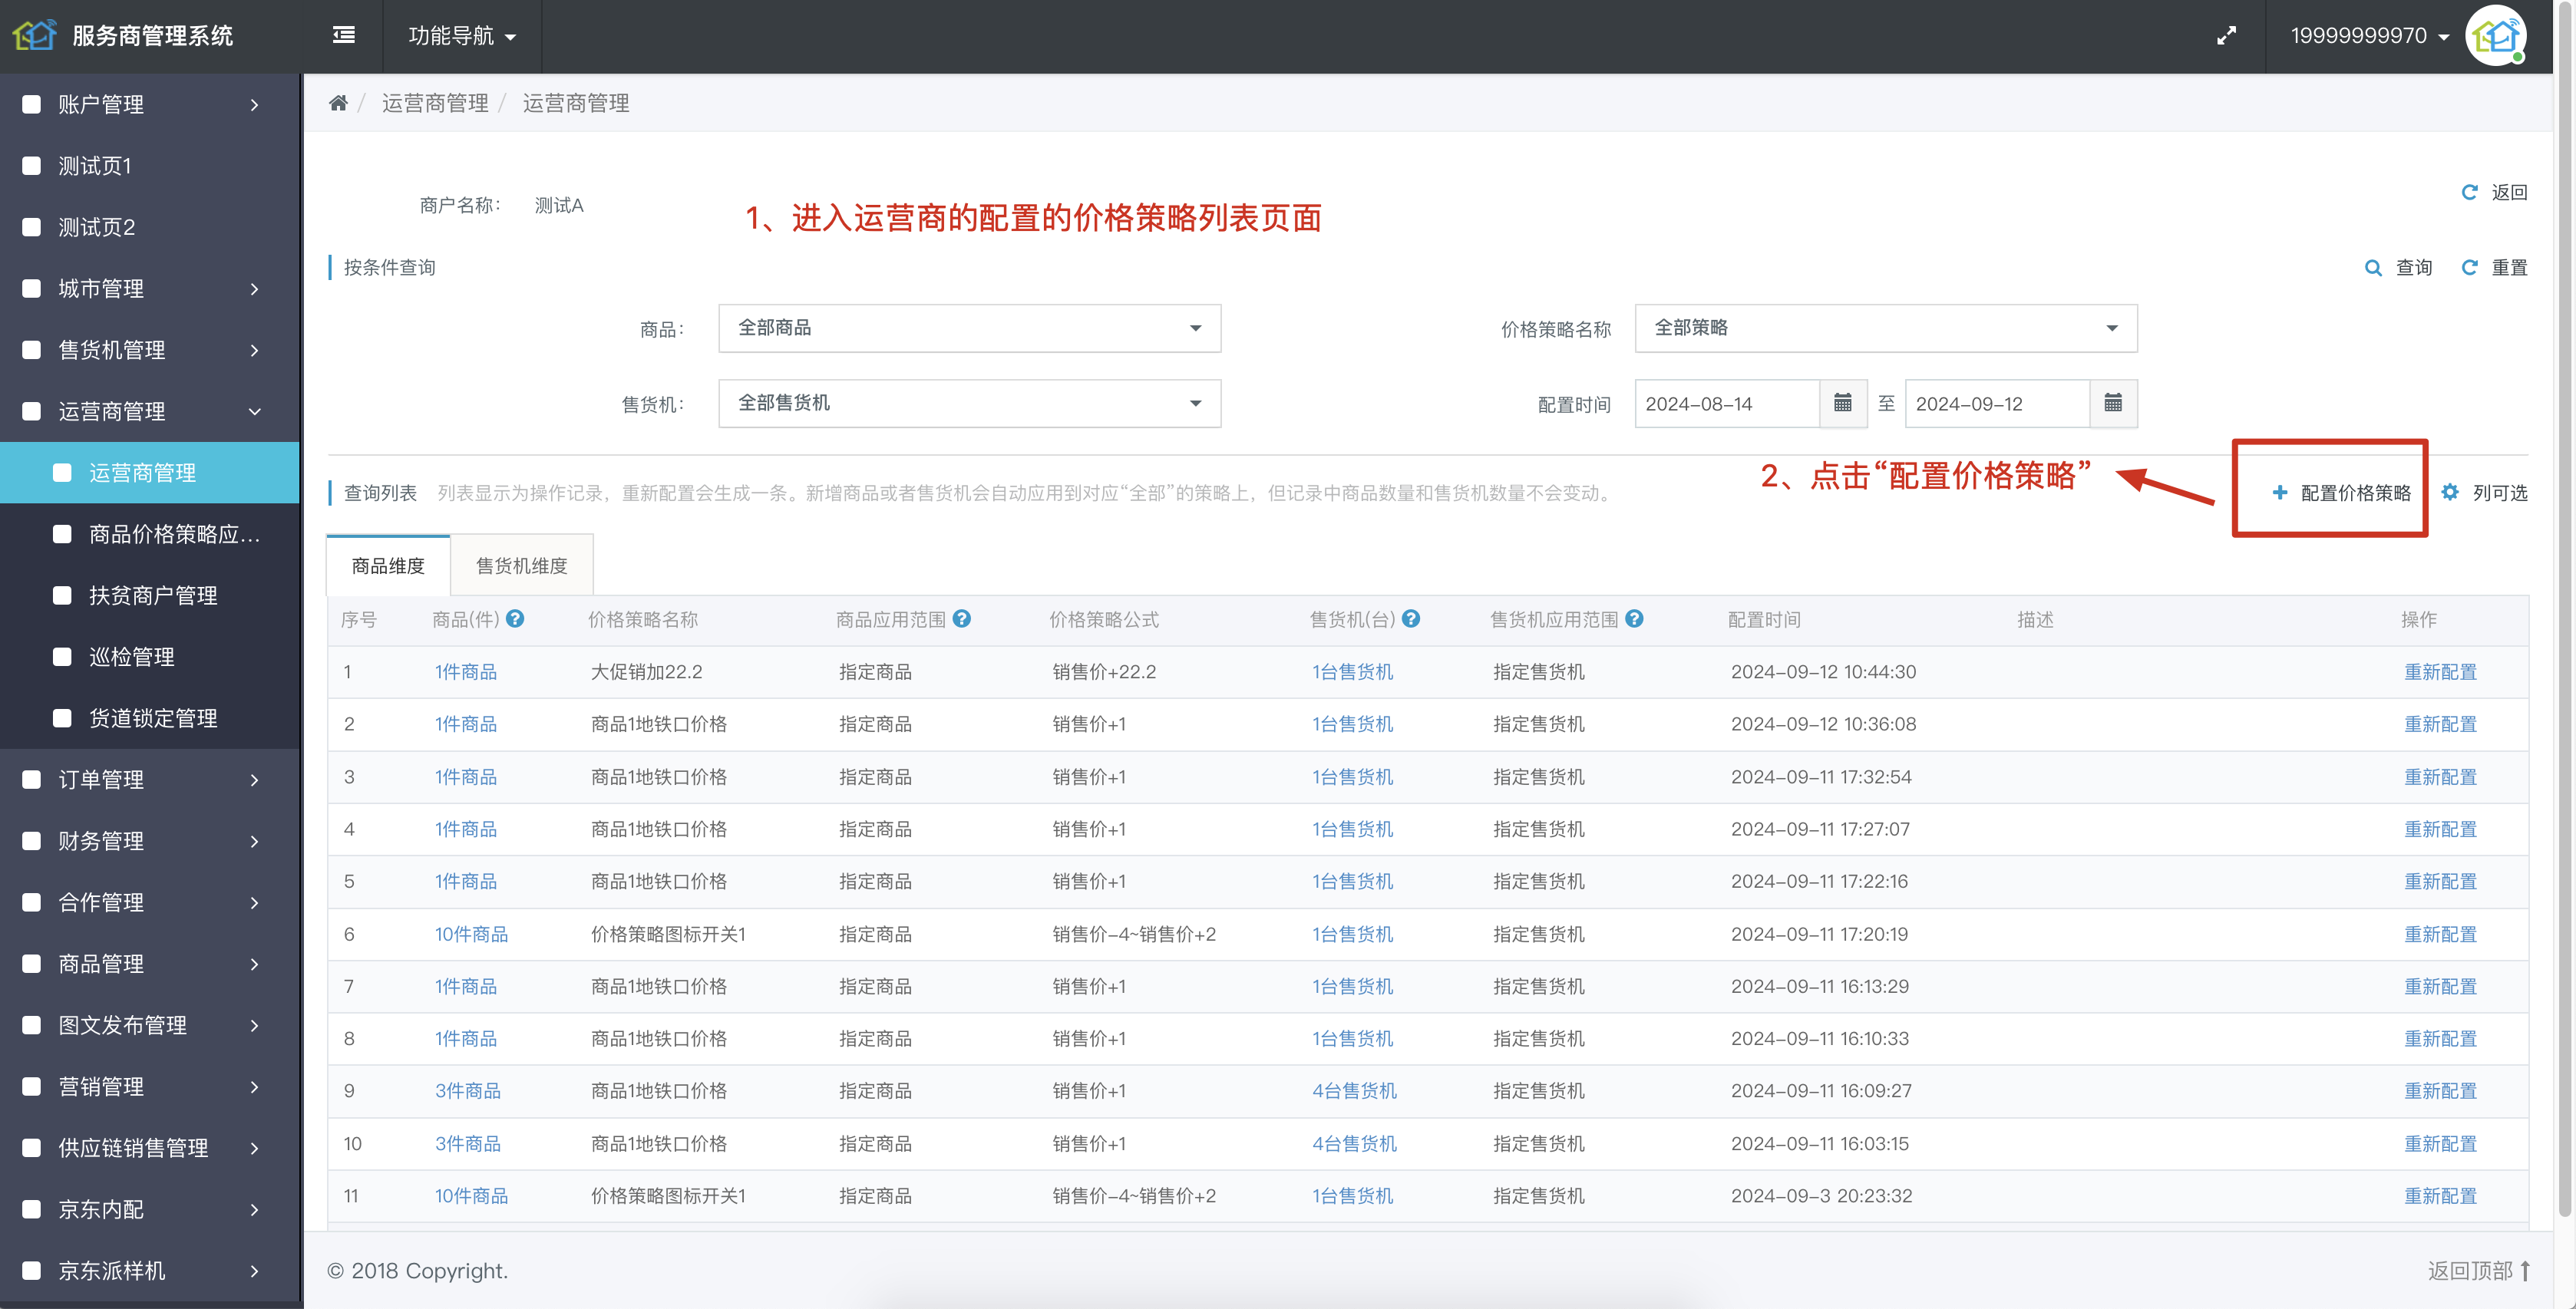The height and width of the screenshot is (1309, 2576).
Task: Open the 售货机 全部售货机 dropdown
Action: click(x=969, y=403)
